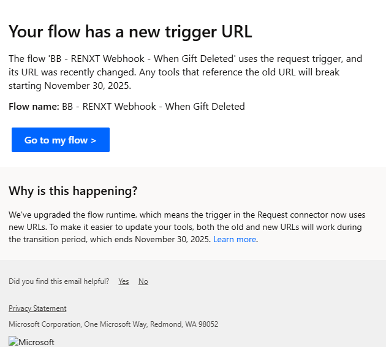Click the bold 'Flow name:' label
This screenshot has height=347, width=386.
(34, 107)
